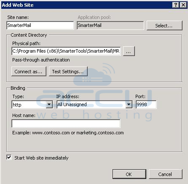Close the Add Web Site dialog
Image resolution: width=188 pixels, height=184 pixels.
pyautogui.click(x=183, y=5)
